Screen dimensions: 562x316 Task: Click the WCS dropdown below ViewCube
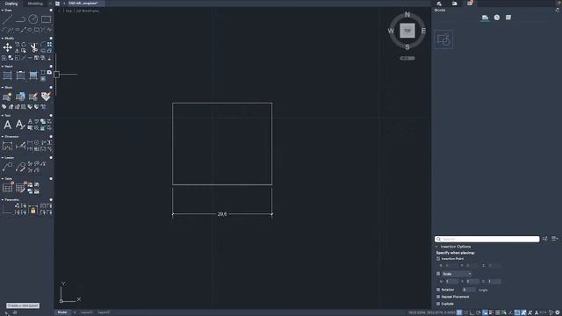tap(407, 58)
